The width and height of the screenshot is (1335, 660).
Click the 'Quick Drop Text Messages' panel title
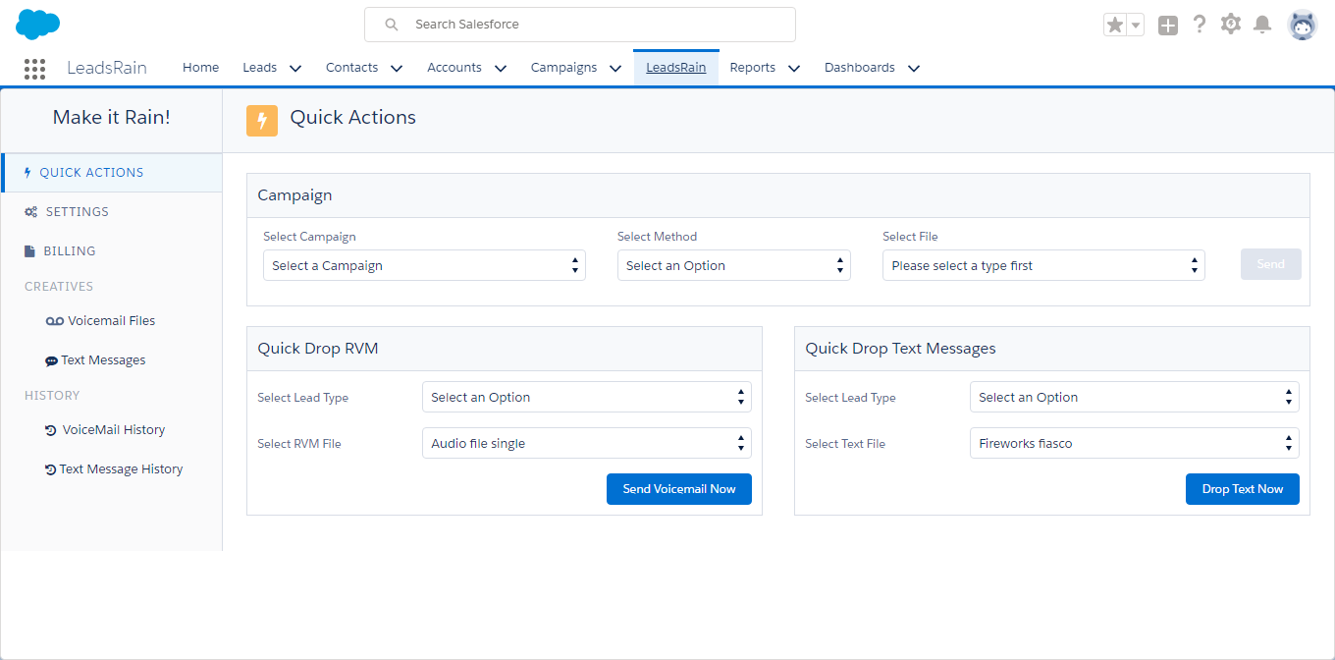901,349
